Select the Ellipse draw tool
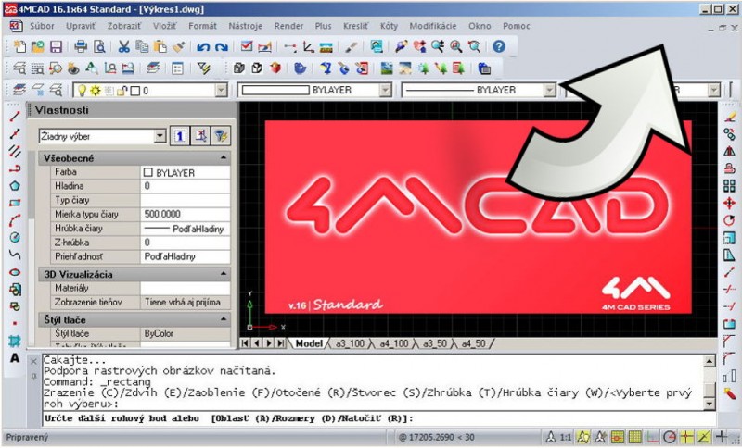 [x=15, y=272]
